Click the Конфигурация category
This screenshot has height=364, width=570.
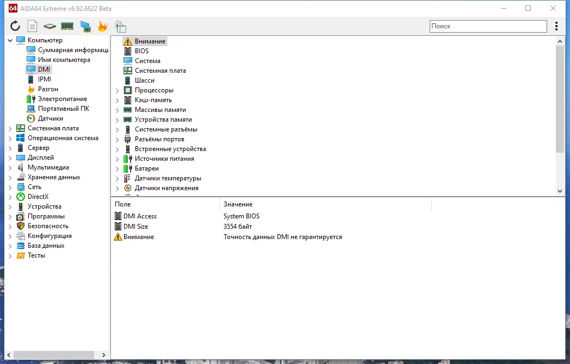tap(49, 236)
